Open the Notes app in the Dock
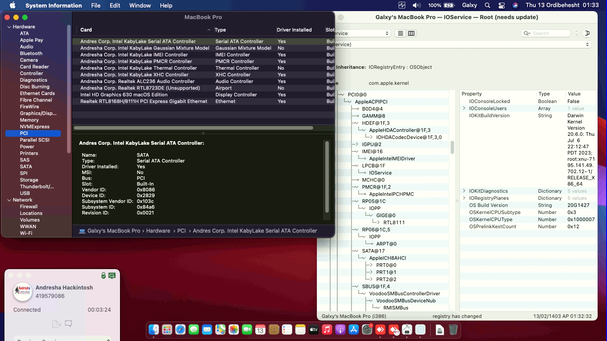The width and height of the screenshot is (607, 341). (300, 329)
